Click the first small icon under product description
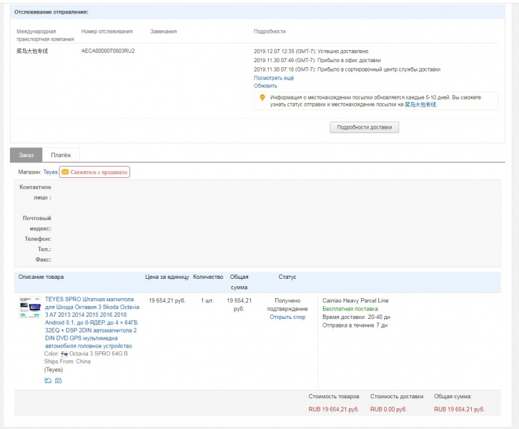 (x=48, y=380)
